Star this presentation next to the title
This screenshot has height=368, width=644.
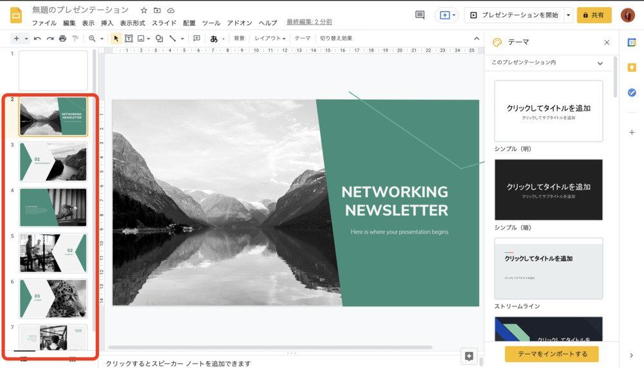point(144,10)
